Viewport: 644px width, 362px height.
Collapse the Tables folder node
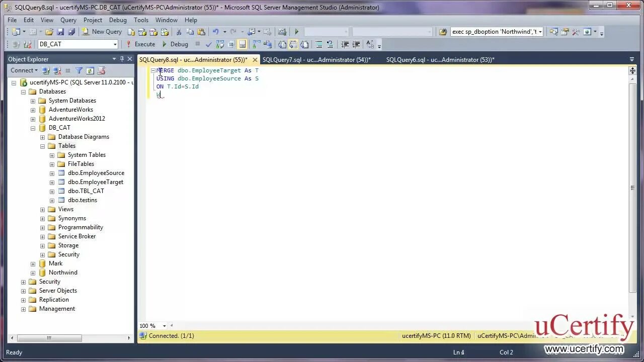pyautogui.click(x=42, y=146)
